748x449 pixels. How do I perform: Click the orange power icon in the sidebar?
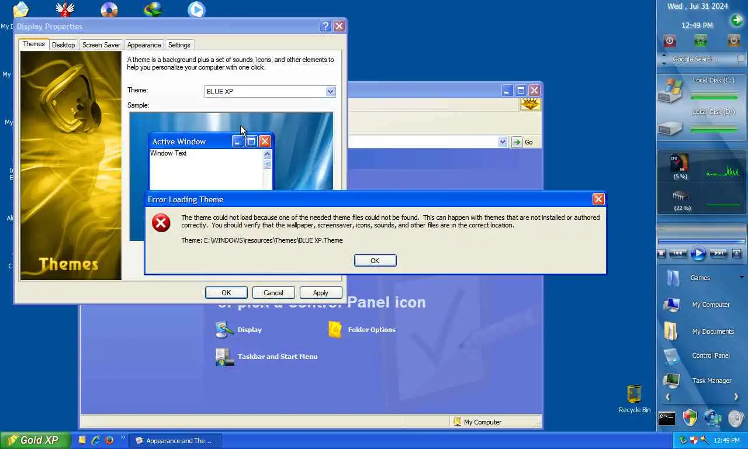pos(733,41)
